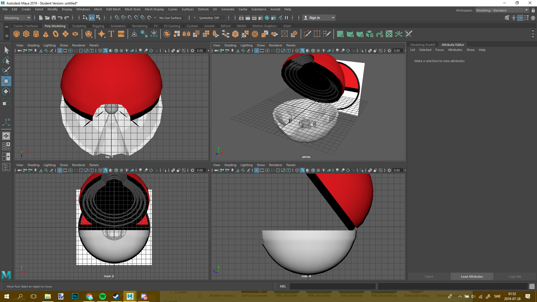Click the super shape star shelf icon
The height and width of the screenshot is (302, 537).
point(102,34)
